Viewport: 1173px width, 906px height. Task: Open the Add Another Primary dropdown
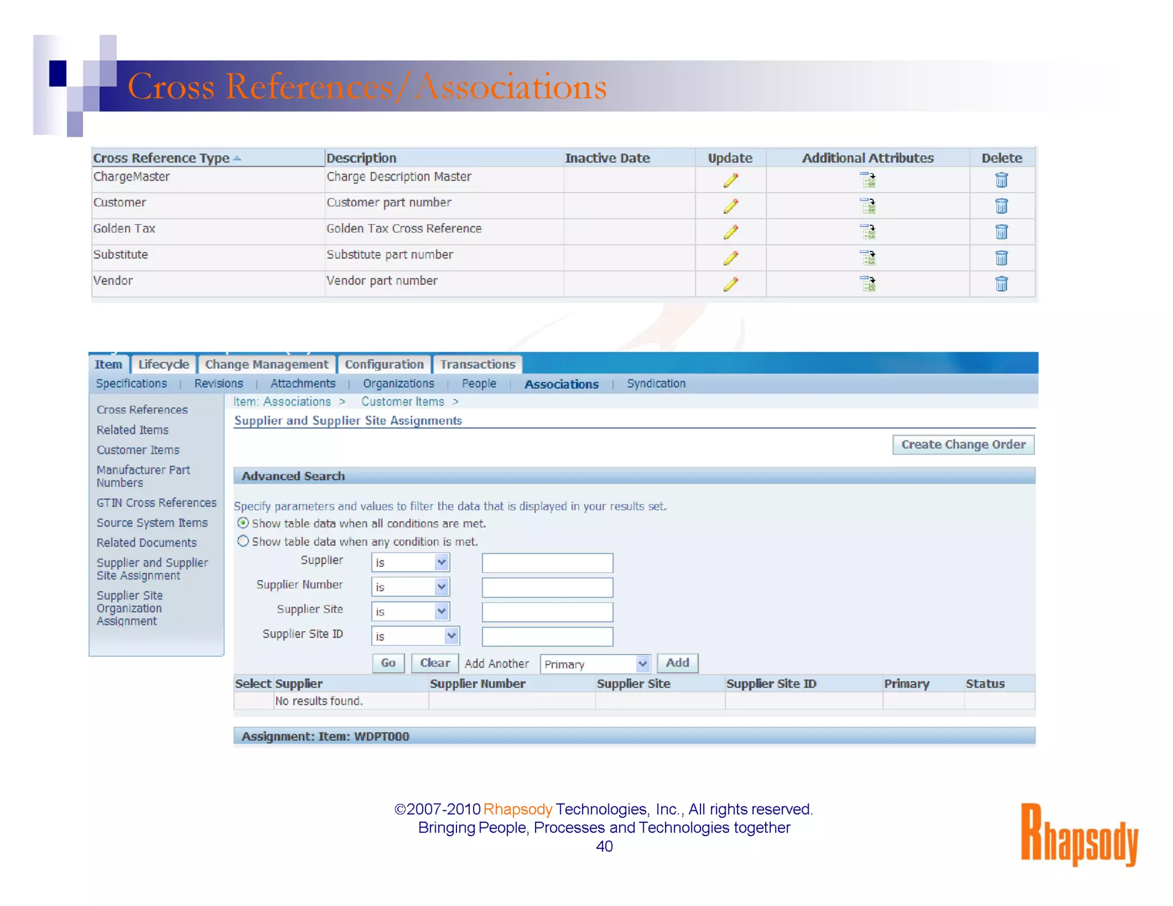pos(642,664)
